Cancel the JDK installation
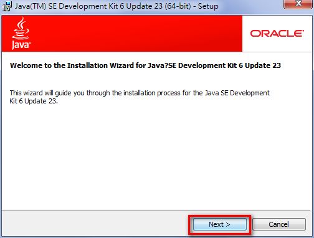The height and width of the screenshot is (238, 314). [279, 224]
